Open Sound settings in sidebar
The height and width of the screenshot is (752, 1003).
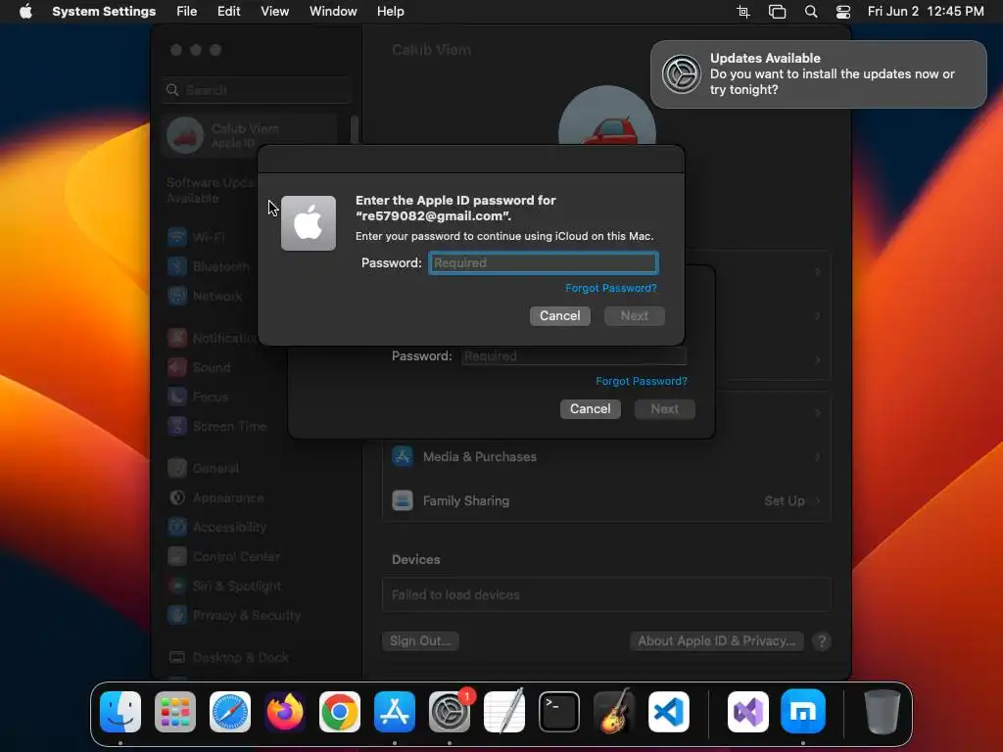(x=199, y=368)
